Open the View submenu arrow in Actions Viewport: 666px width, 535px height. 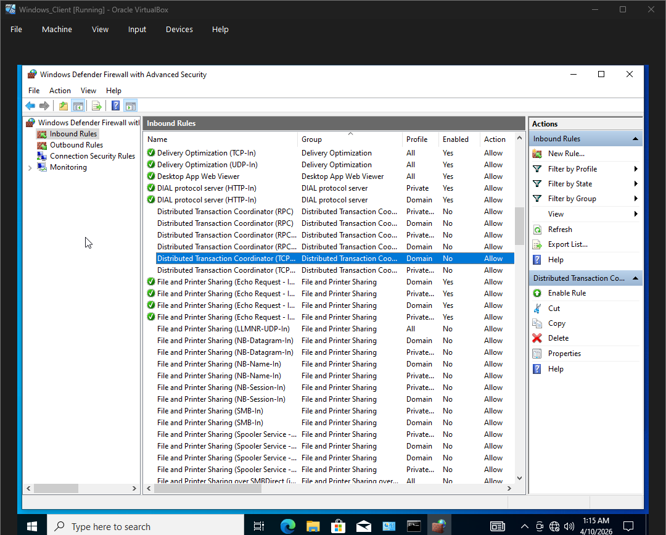point(636,214)
